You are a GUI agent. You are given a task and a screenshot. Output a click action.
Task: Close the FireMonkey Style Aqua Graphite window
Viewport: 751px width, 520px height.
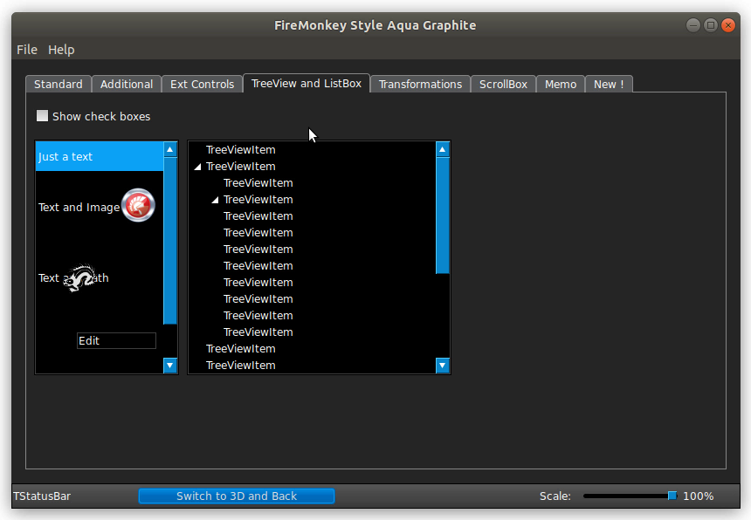coord(728,25)
